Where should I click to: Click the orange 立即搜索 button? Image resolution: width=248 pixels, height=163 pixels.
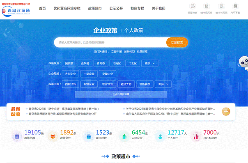(177, 42)
